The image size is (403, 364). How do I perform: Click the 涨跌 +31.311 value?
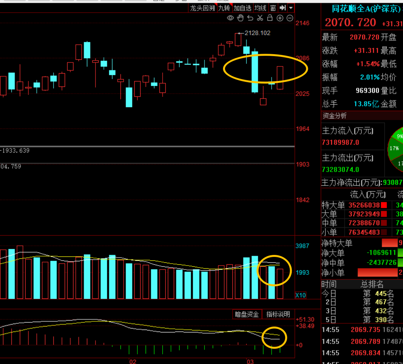click(367, 51)
